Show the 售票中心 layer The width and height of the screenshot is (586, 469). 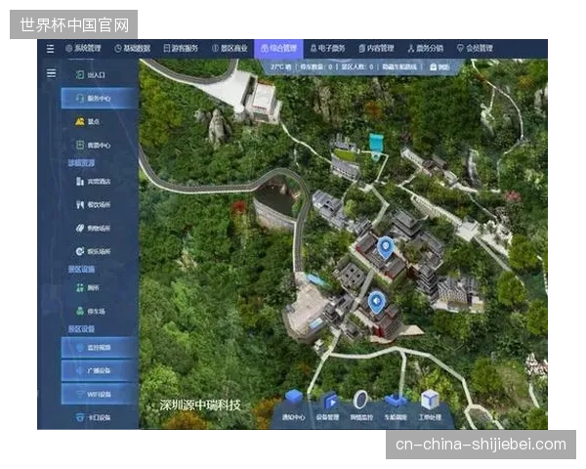93,145
